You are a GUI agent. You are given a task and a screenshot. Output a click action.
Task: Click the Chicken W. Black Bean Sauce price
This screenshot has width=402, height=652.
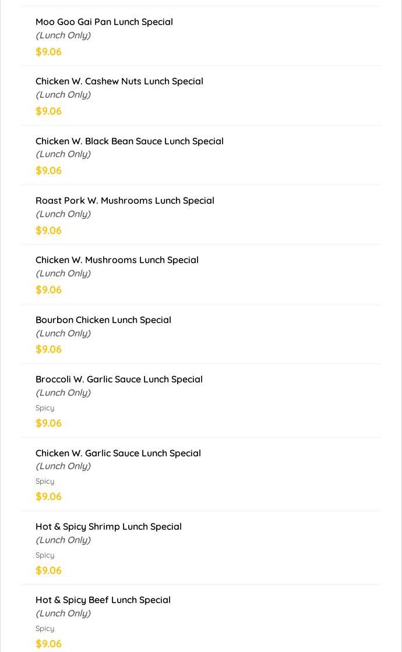49,171
